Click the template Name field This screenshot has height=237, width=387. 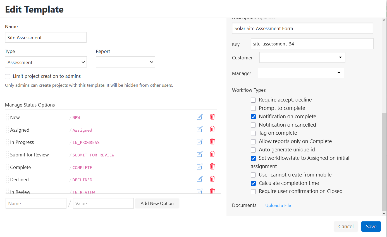[x=46, y=37]
